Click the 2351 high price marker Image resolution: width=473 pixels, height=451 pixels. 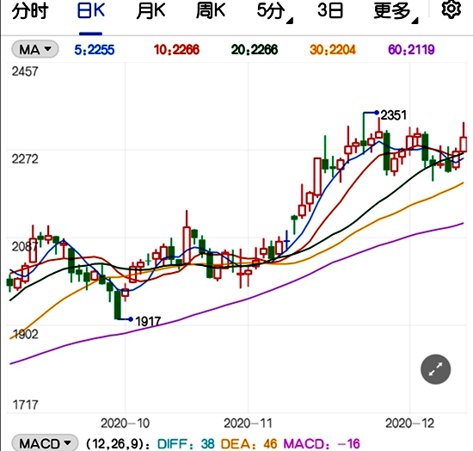pyautogui.click(x=393, y=115)
